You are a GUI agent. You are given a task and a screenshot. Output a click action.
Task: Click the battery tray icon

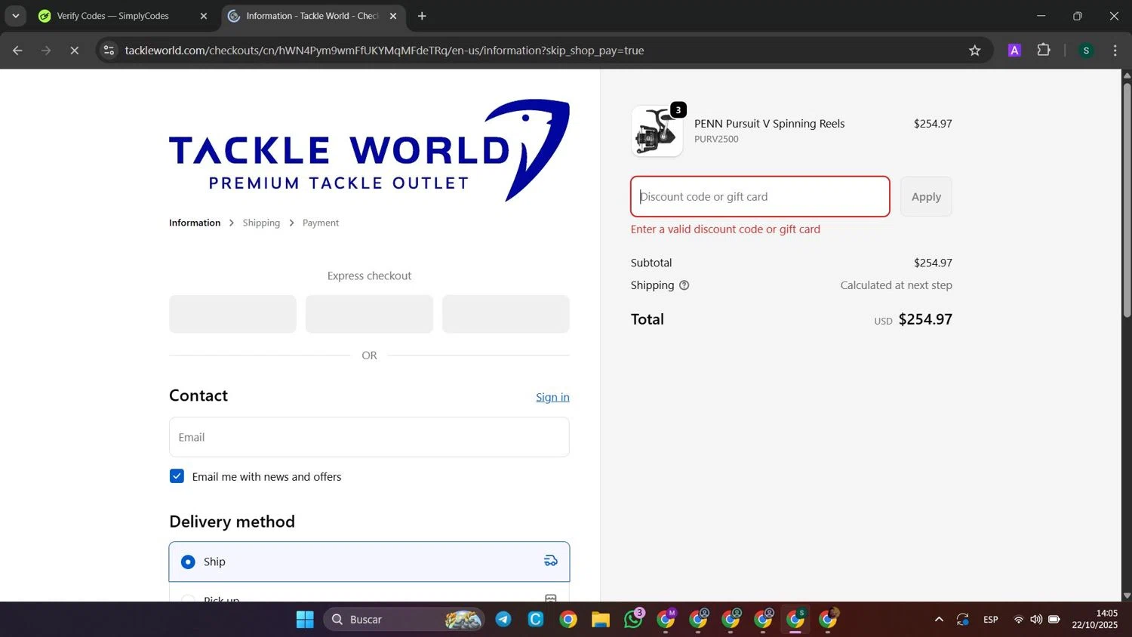click(1054, 620)
